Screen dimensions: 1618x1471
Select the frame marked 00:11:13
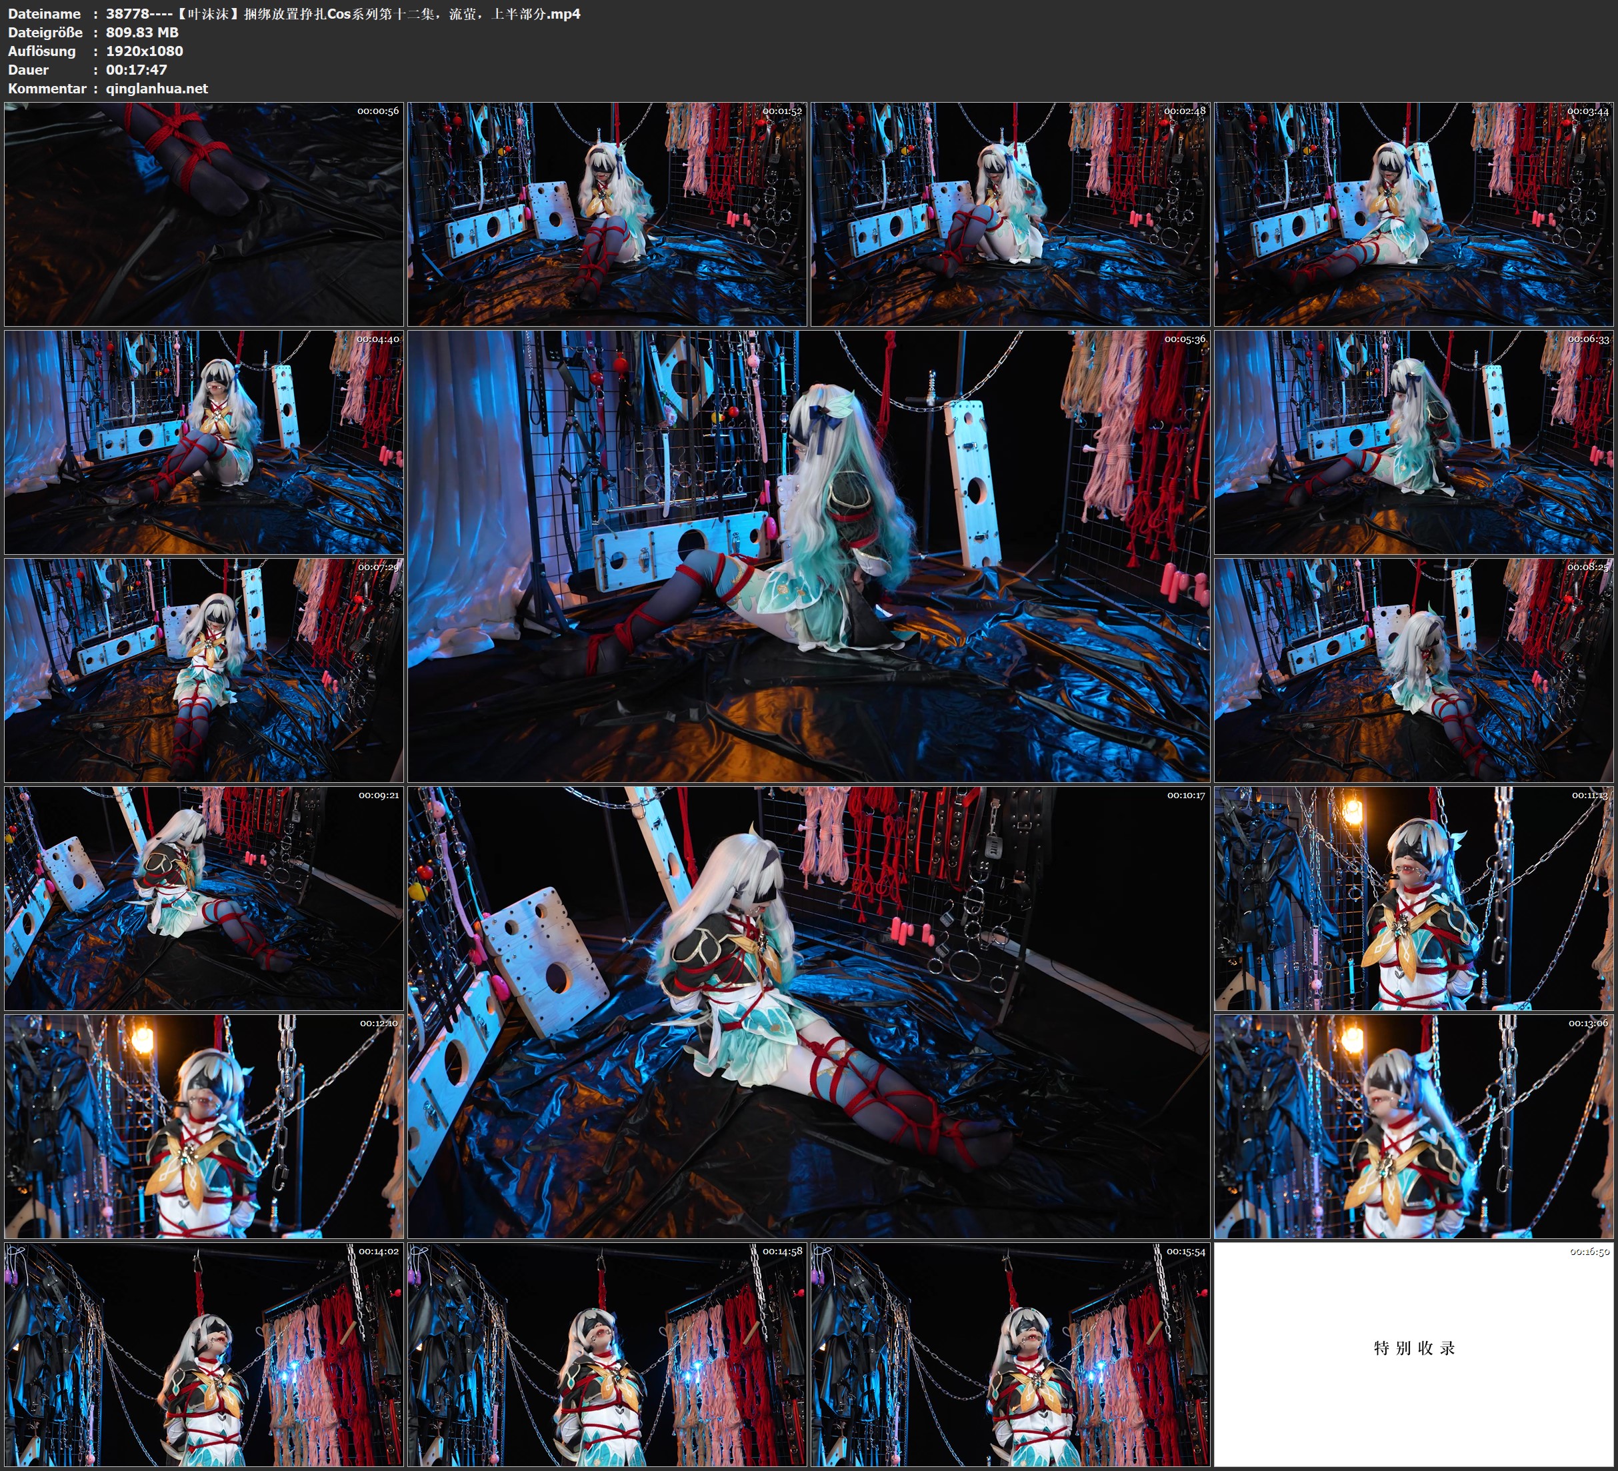click(1413, 898)
